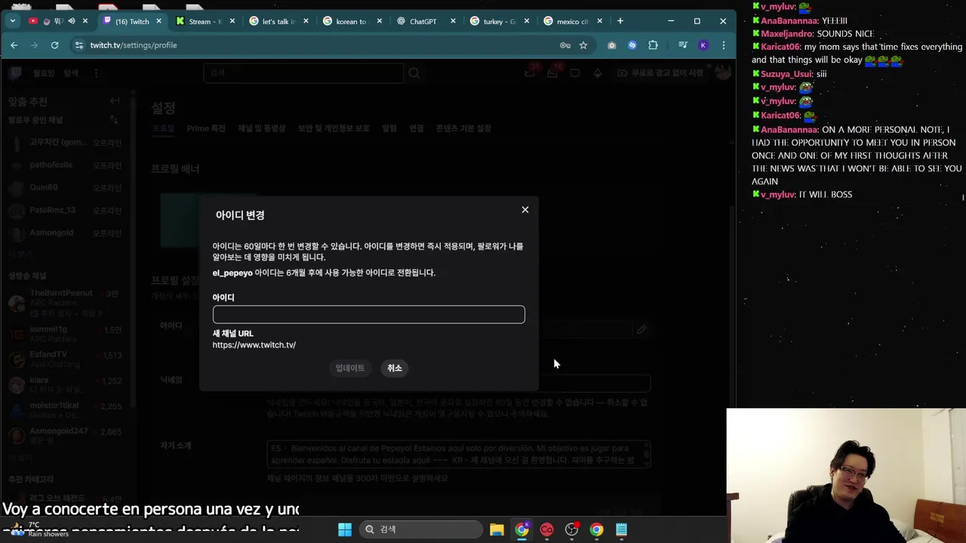The width and height of the screenshot is (966, 543).
Task: Open the tab search chevron dropdown
Action: [13, 21]
